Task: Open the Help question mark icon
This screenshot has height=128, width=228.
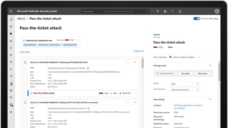Action: coord(173,11)
